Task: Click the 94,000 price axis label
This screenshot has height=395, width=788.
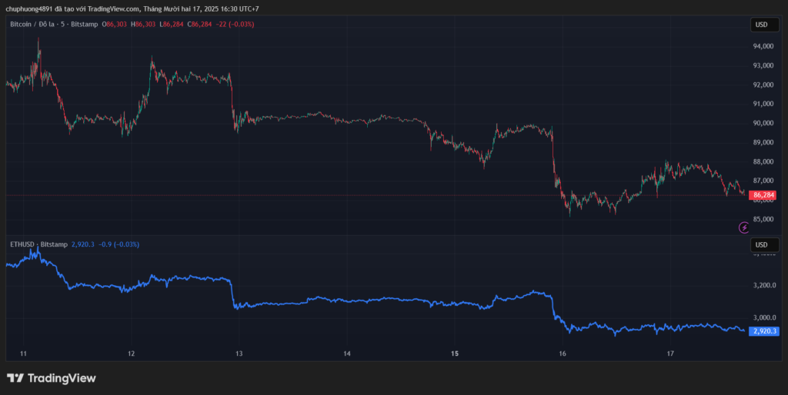Action: tap(763, 46)
